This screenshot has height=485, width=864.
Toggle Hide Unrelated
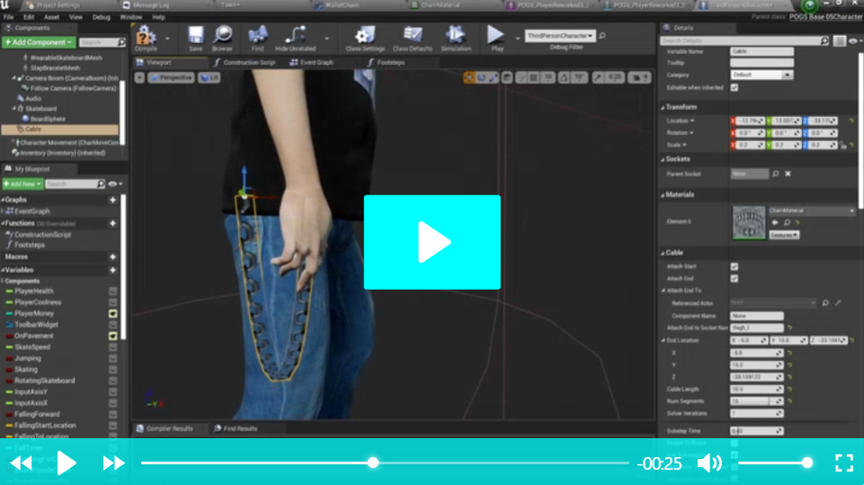(296, 39)
